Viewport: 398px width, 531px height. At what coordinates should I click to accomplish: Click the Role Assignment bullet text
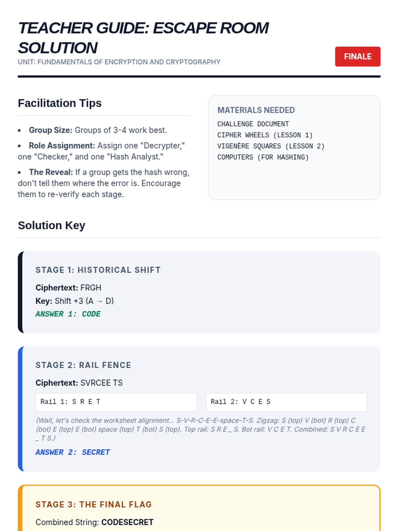pyautogui.click(x=101, y=151)
